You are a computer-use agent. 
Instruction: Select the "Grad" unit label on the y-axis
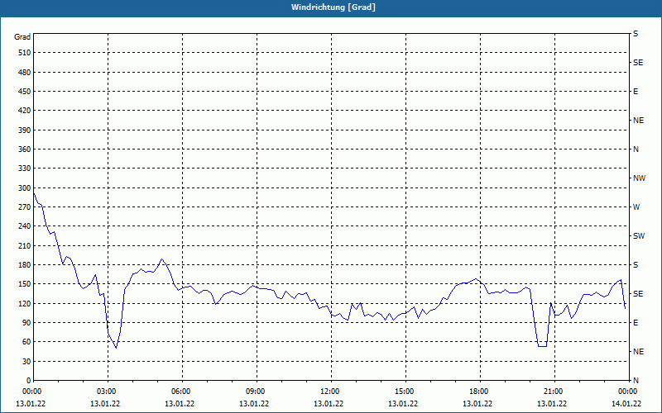[x=22, y=37]
